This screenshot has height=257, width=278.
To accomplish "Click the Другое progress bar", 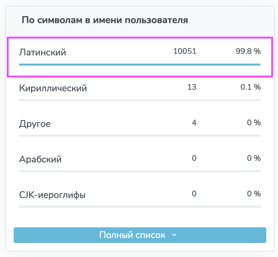I will [x=140, y=135].
